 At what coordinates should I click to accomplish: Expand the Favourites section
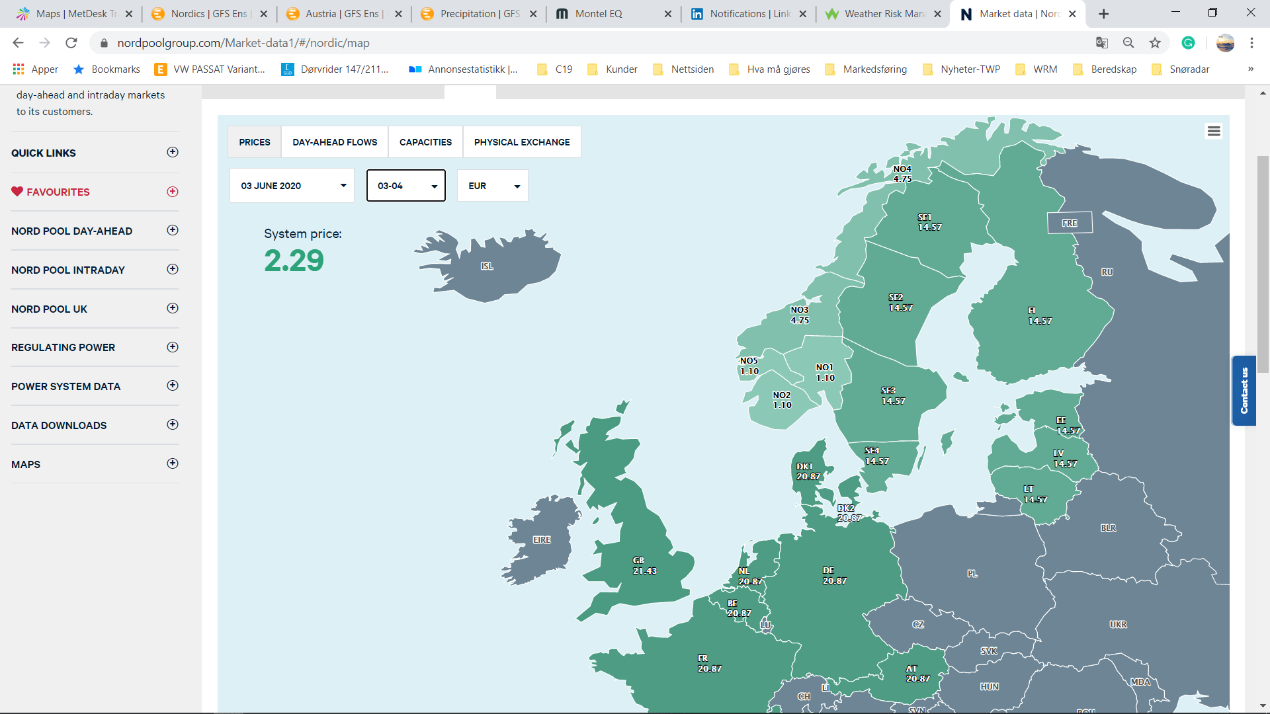tap(173, 192)
